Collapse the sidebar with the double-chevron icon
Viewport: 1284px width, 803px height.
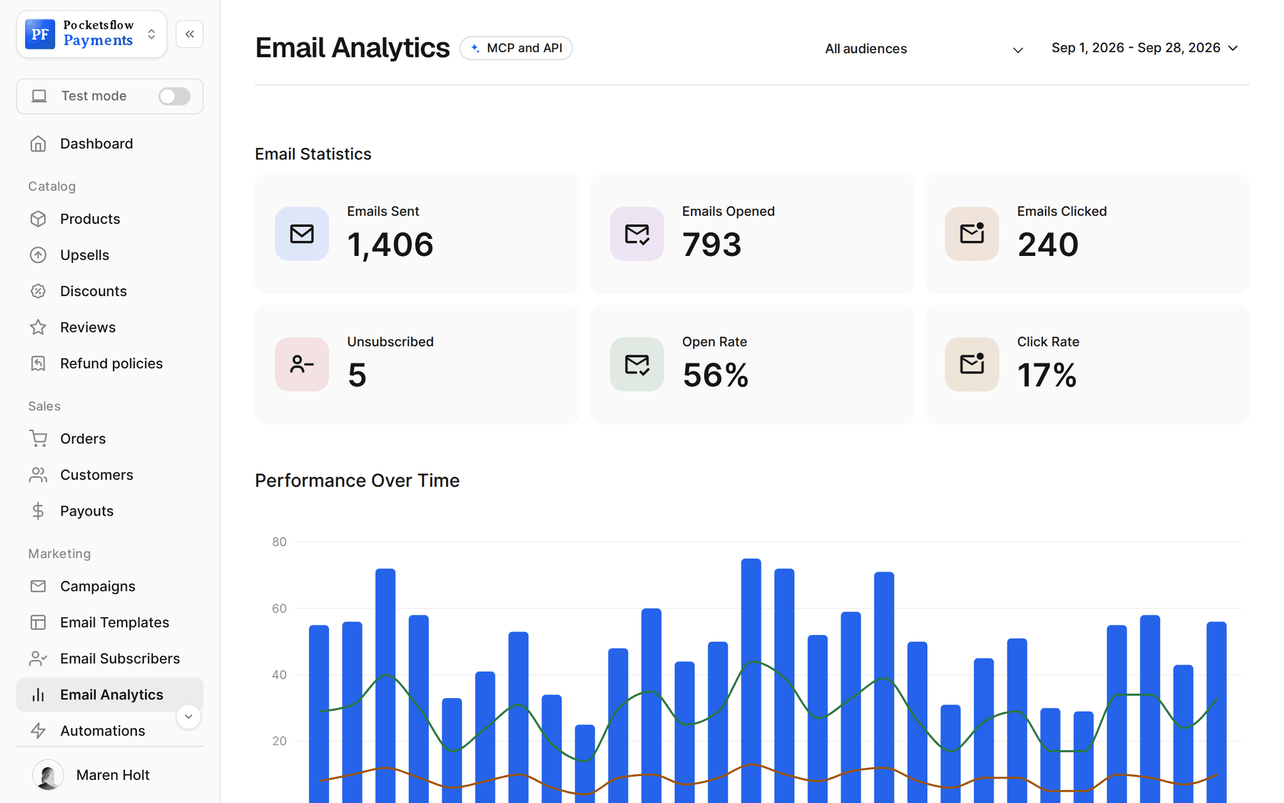189,34
